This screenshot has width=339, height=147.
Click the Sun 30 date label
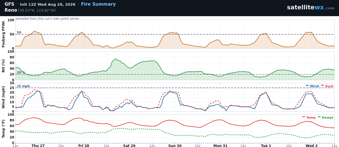pos(175,146)
